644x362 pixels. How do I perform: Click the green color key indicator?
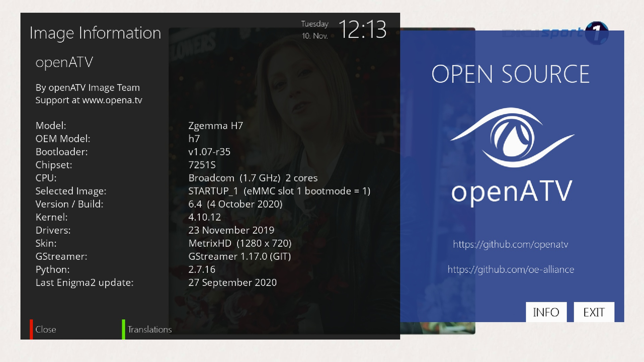pyautogui.click(x=123, y=329)
